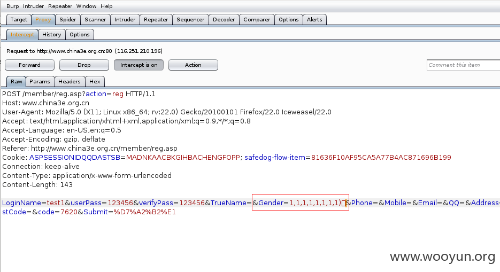Screen dimensions: 500x272
Task: Open the Decoder tab
Action: coord(224,19)
